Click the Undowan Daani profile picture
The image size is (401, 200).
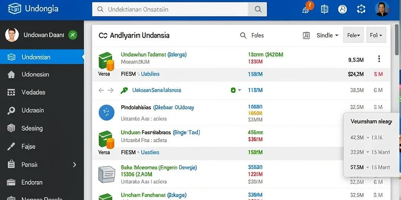12,35
